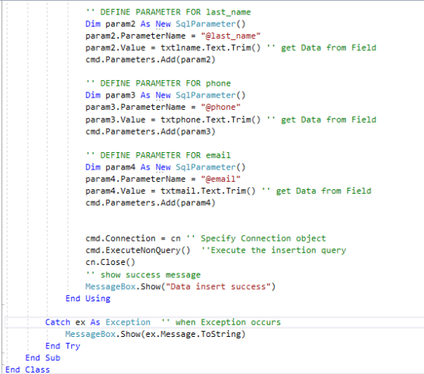This screenshot has height=374, width=424.
Task: Click the End Try line
Action: 63,346
